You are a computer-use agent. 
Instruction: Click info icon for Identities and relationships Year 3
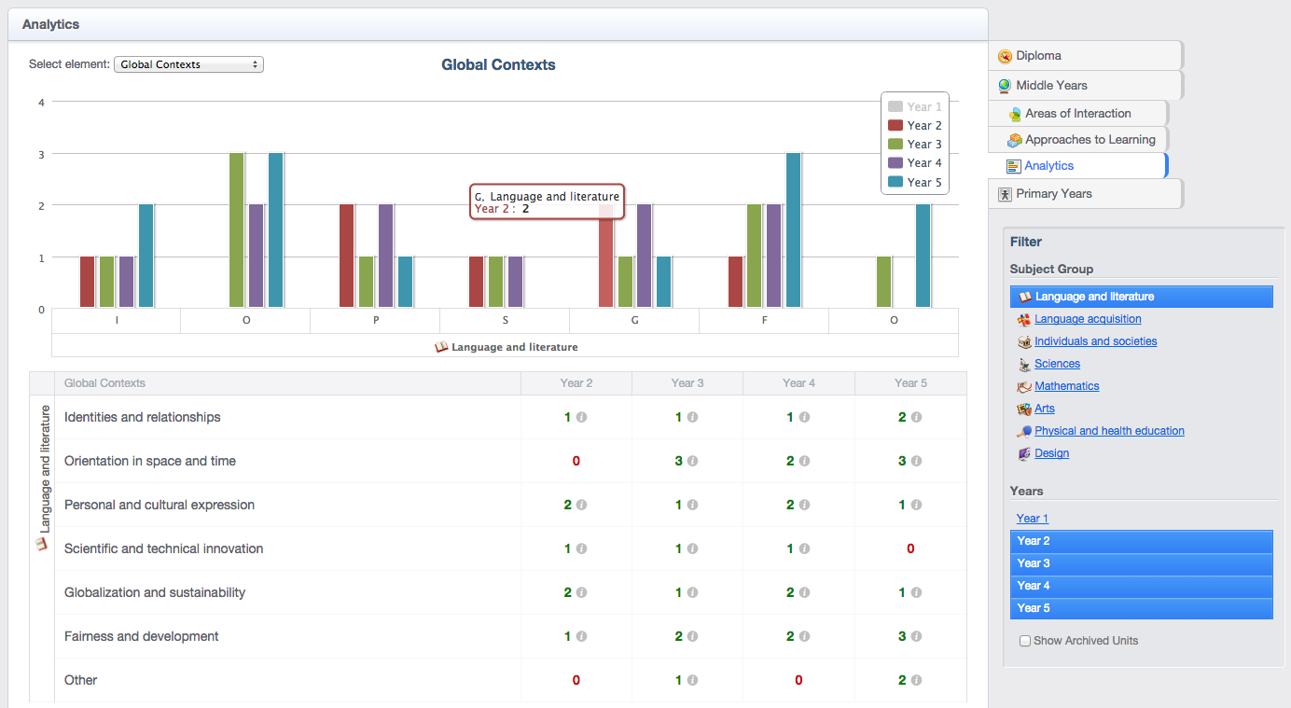pyautogui.click(x=692, y=417)
